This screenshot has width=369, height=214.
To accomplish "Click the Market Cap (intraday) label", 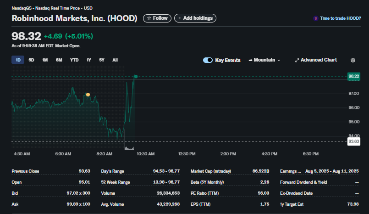I will coord(211,171).
